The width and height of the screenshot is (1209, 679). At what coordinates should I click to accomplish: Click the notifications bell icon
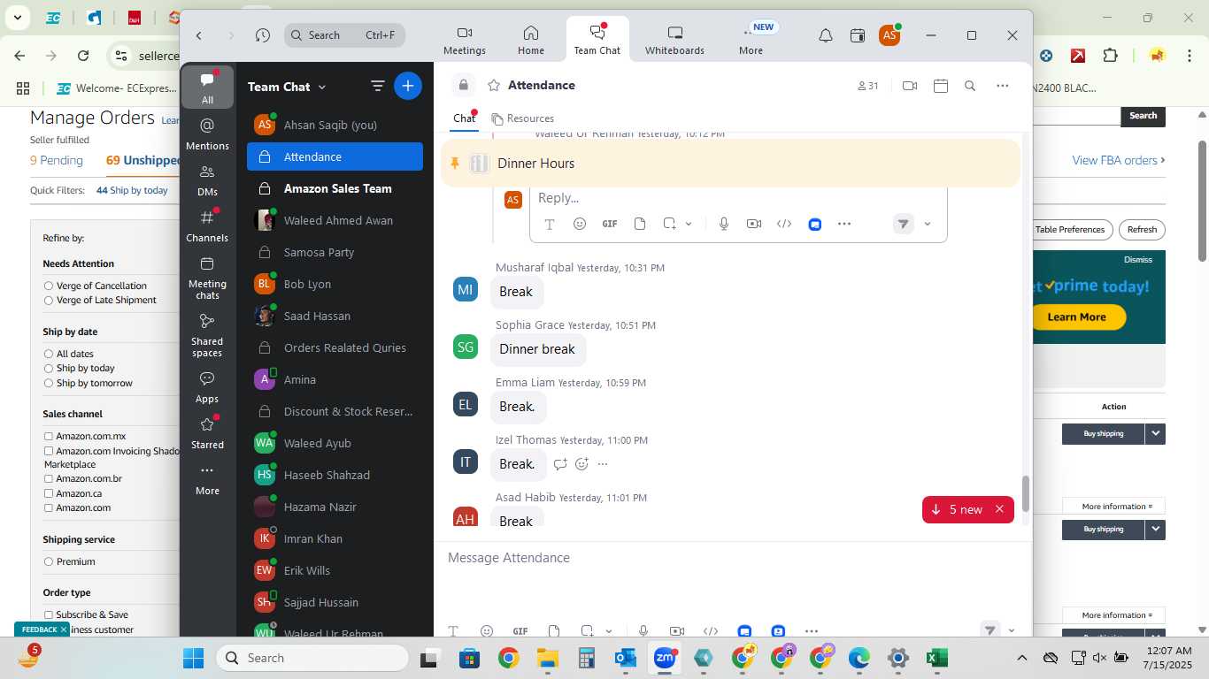(825, 35)
